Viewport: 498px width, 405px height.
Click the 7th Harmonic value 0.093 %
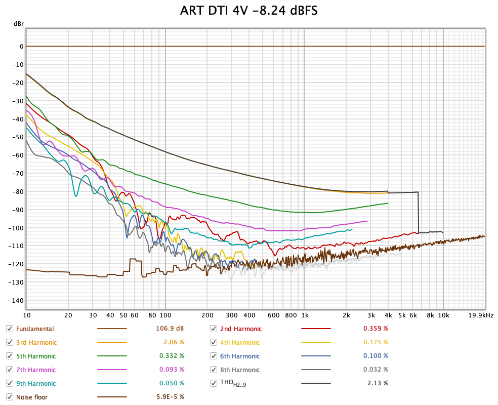[172, 370]
